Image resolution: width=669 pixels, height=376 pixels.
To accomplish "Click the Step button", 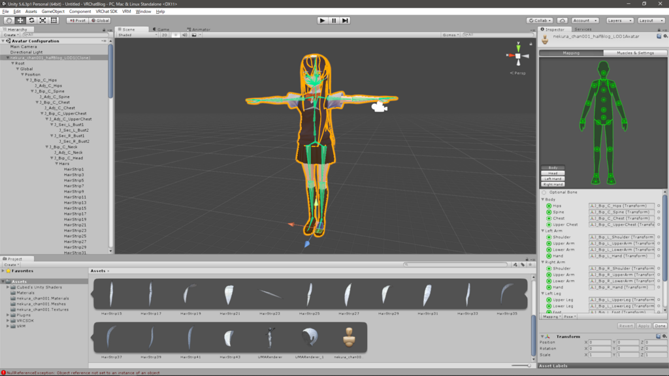I will [x=345, y=20].
